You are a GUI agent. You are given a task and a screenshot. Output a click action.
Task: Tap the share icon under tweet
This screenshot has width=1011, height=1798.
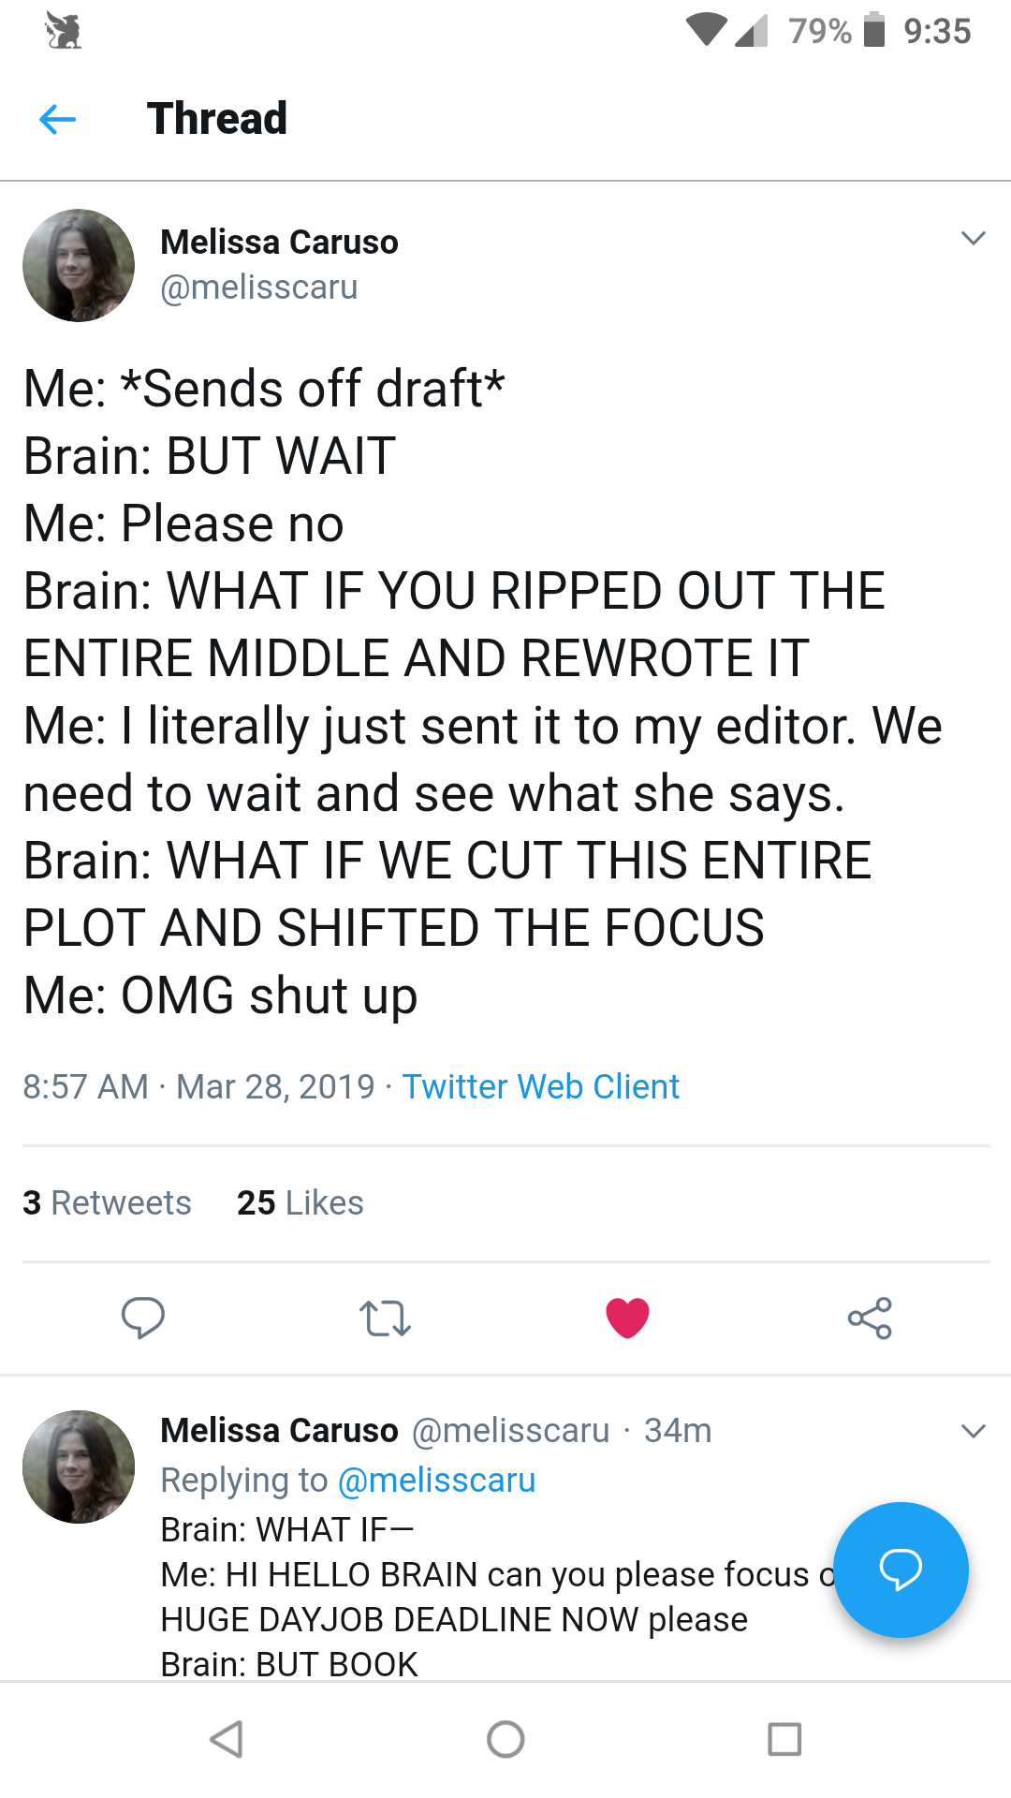870,1318
